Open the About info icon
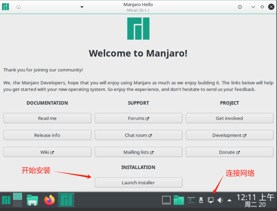The height and width of the screenshot is (211, 277). [240, 7]
